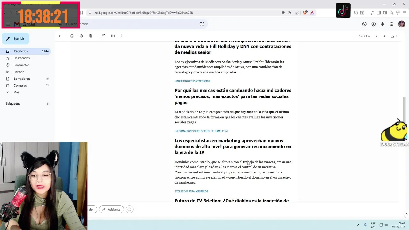Report this email as spam
The image size is (409, 230).
[x=81, y=36]
